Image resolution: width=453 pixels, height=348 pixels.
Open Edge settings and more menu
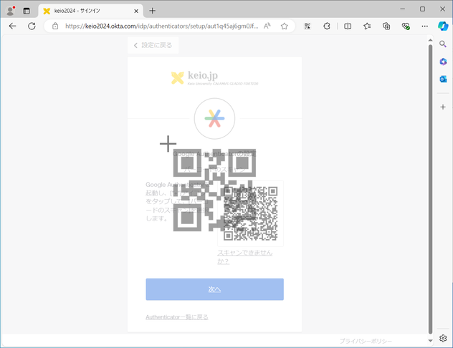click(424, 26)
